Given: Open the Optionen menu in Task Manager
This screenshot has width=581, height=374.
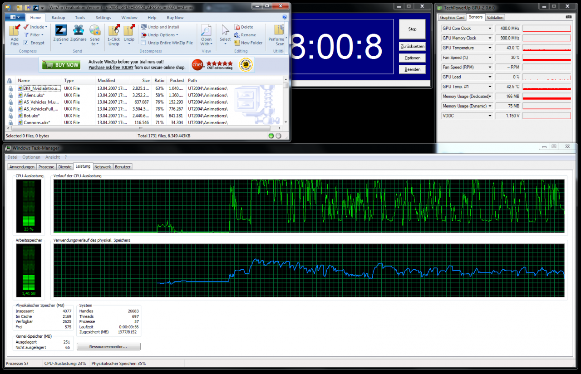Looking at the screenshot, I should point(31,157).
